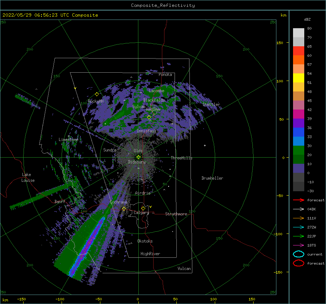Click the yellow radar site marker at center

[x=138, y=157]
